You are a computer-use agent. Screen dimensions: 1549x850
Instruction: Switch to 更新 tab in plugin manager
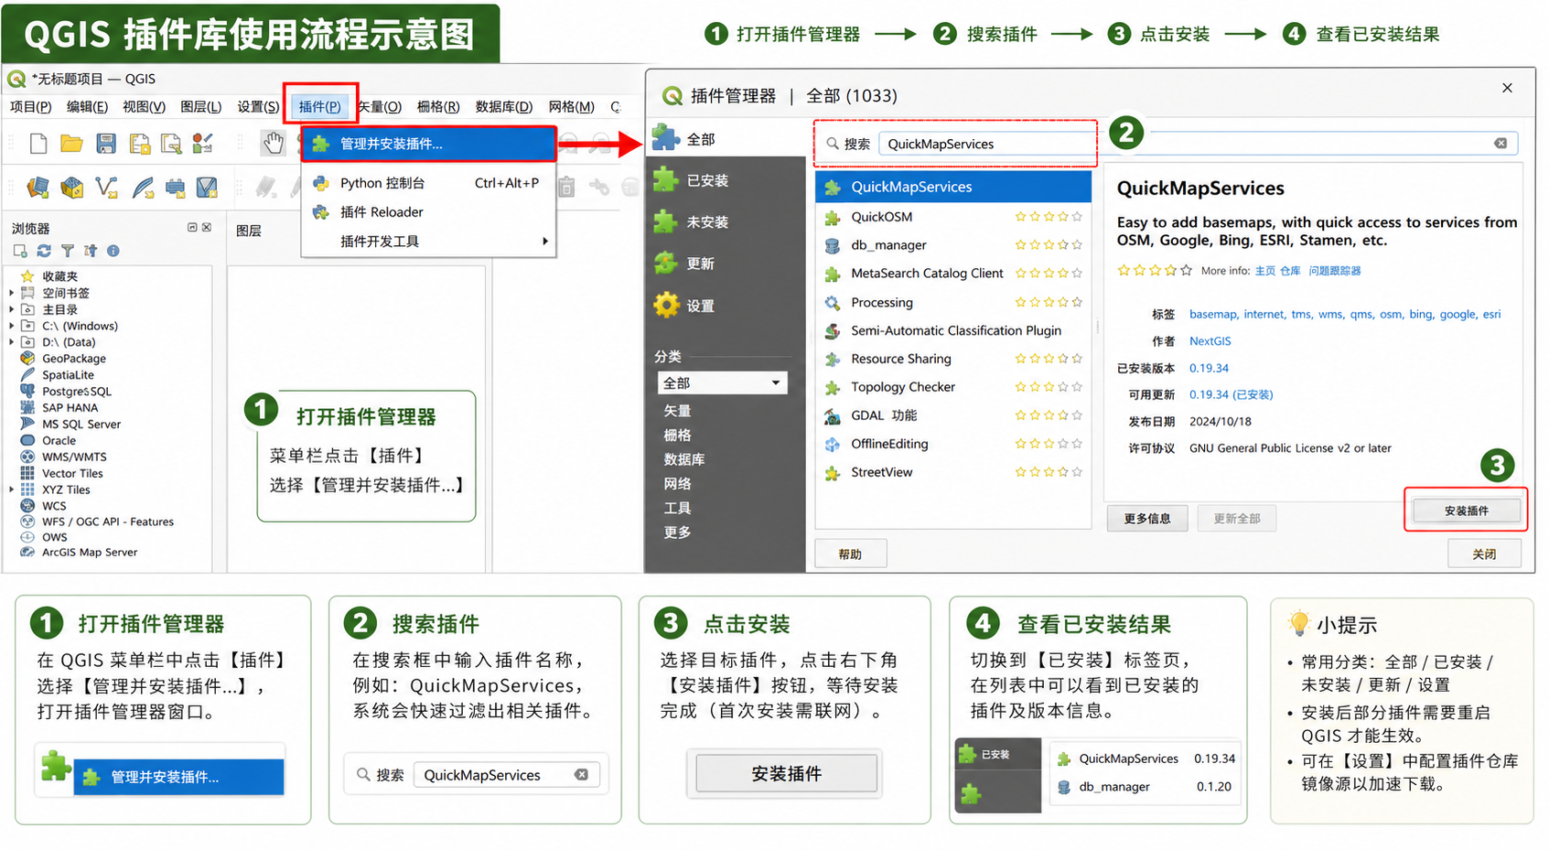coord(725,264)
